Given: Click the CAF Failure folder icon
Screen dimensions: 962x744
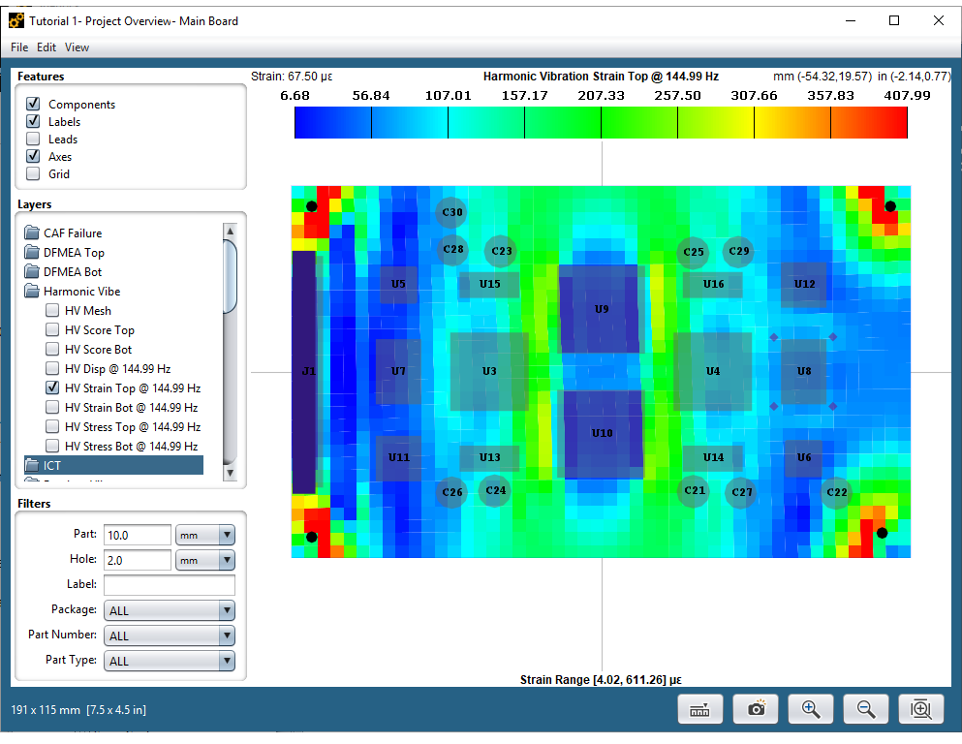Looking at the screenshot, I should pos(32,232).
